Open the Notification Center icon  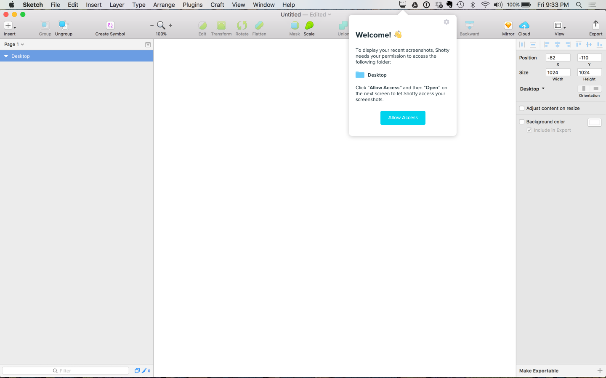(x=593, y=5)
